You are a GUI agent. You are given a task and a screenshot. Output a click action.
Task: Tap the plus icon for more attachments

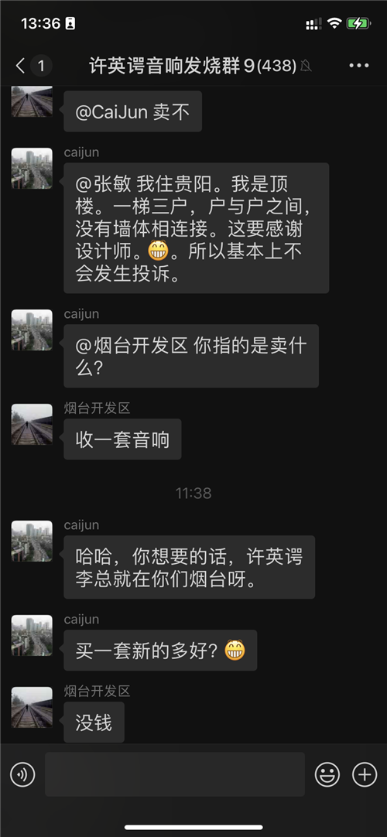coord(365,774)
